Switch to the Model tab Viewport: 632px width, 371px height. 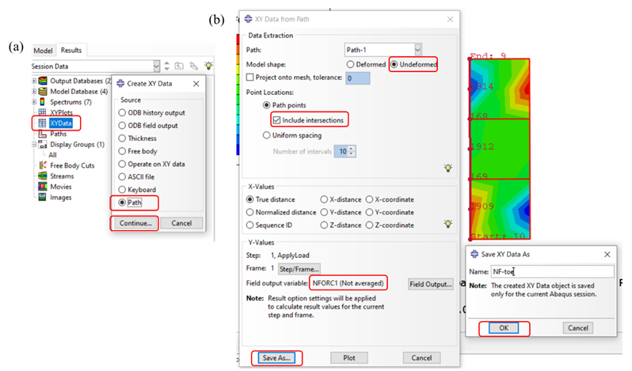pyautogui.click(x=43, y=51)
